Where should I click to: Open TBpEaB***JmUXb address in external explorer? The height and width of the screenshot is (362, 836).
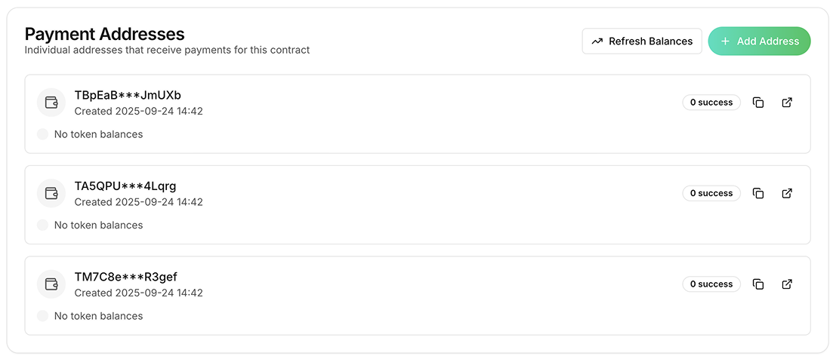tap(787, 103)
